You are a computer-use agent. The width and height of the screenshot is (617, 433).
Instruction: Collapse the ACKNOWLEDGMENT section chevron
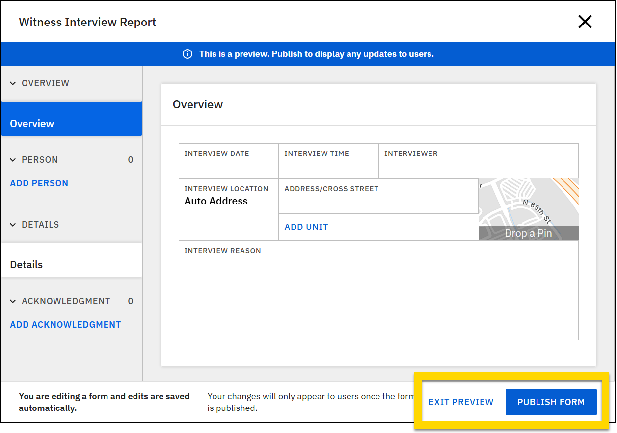(x=13, y=301)
